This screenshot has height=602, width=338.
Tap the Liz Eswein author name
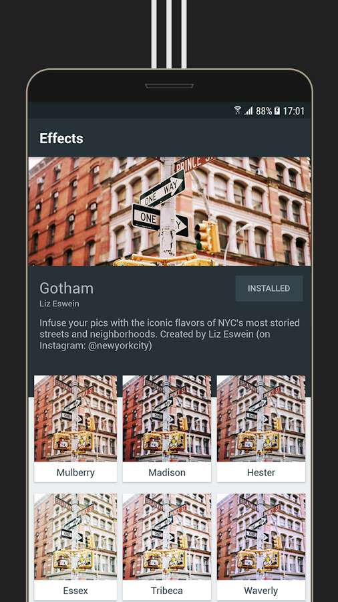point(59,304)
